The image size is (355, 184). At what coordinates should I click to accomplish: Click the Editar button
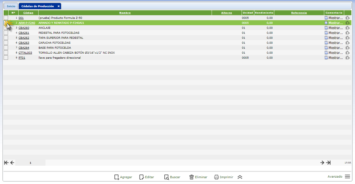146,177
